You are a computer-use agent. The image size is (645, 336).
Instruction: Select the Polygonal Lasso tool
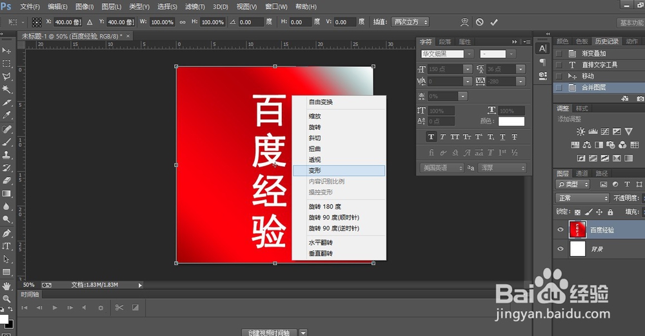[x=6, y=77]
